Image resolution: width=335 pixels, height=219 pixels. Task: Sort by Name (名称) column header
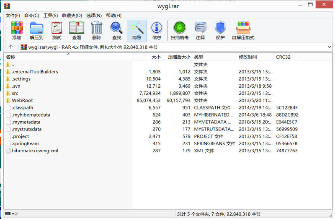[68, 57]
